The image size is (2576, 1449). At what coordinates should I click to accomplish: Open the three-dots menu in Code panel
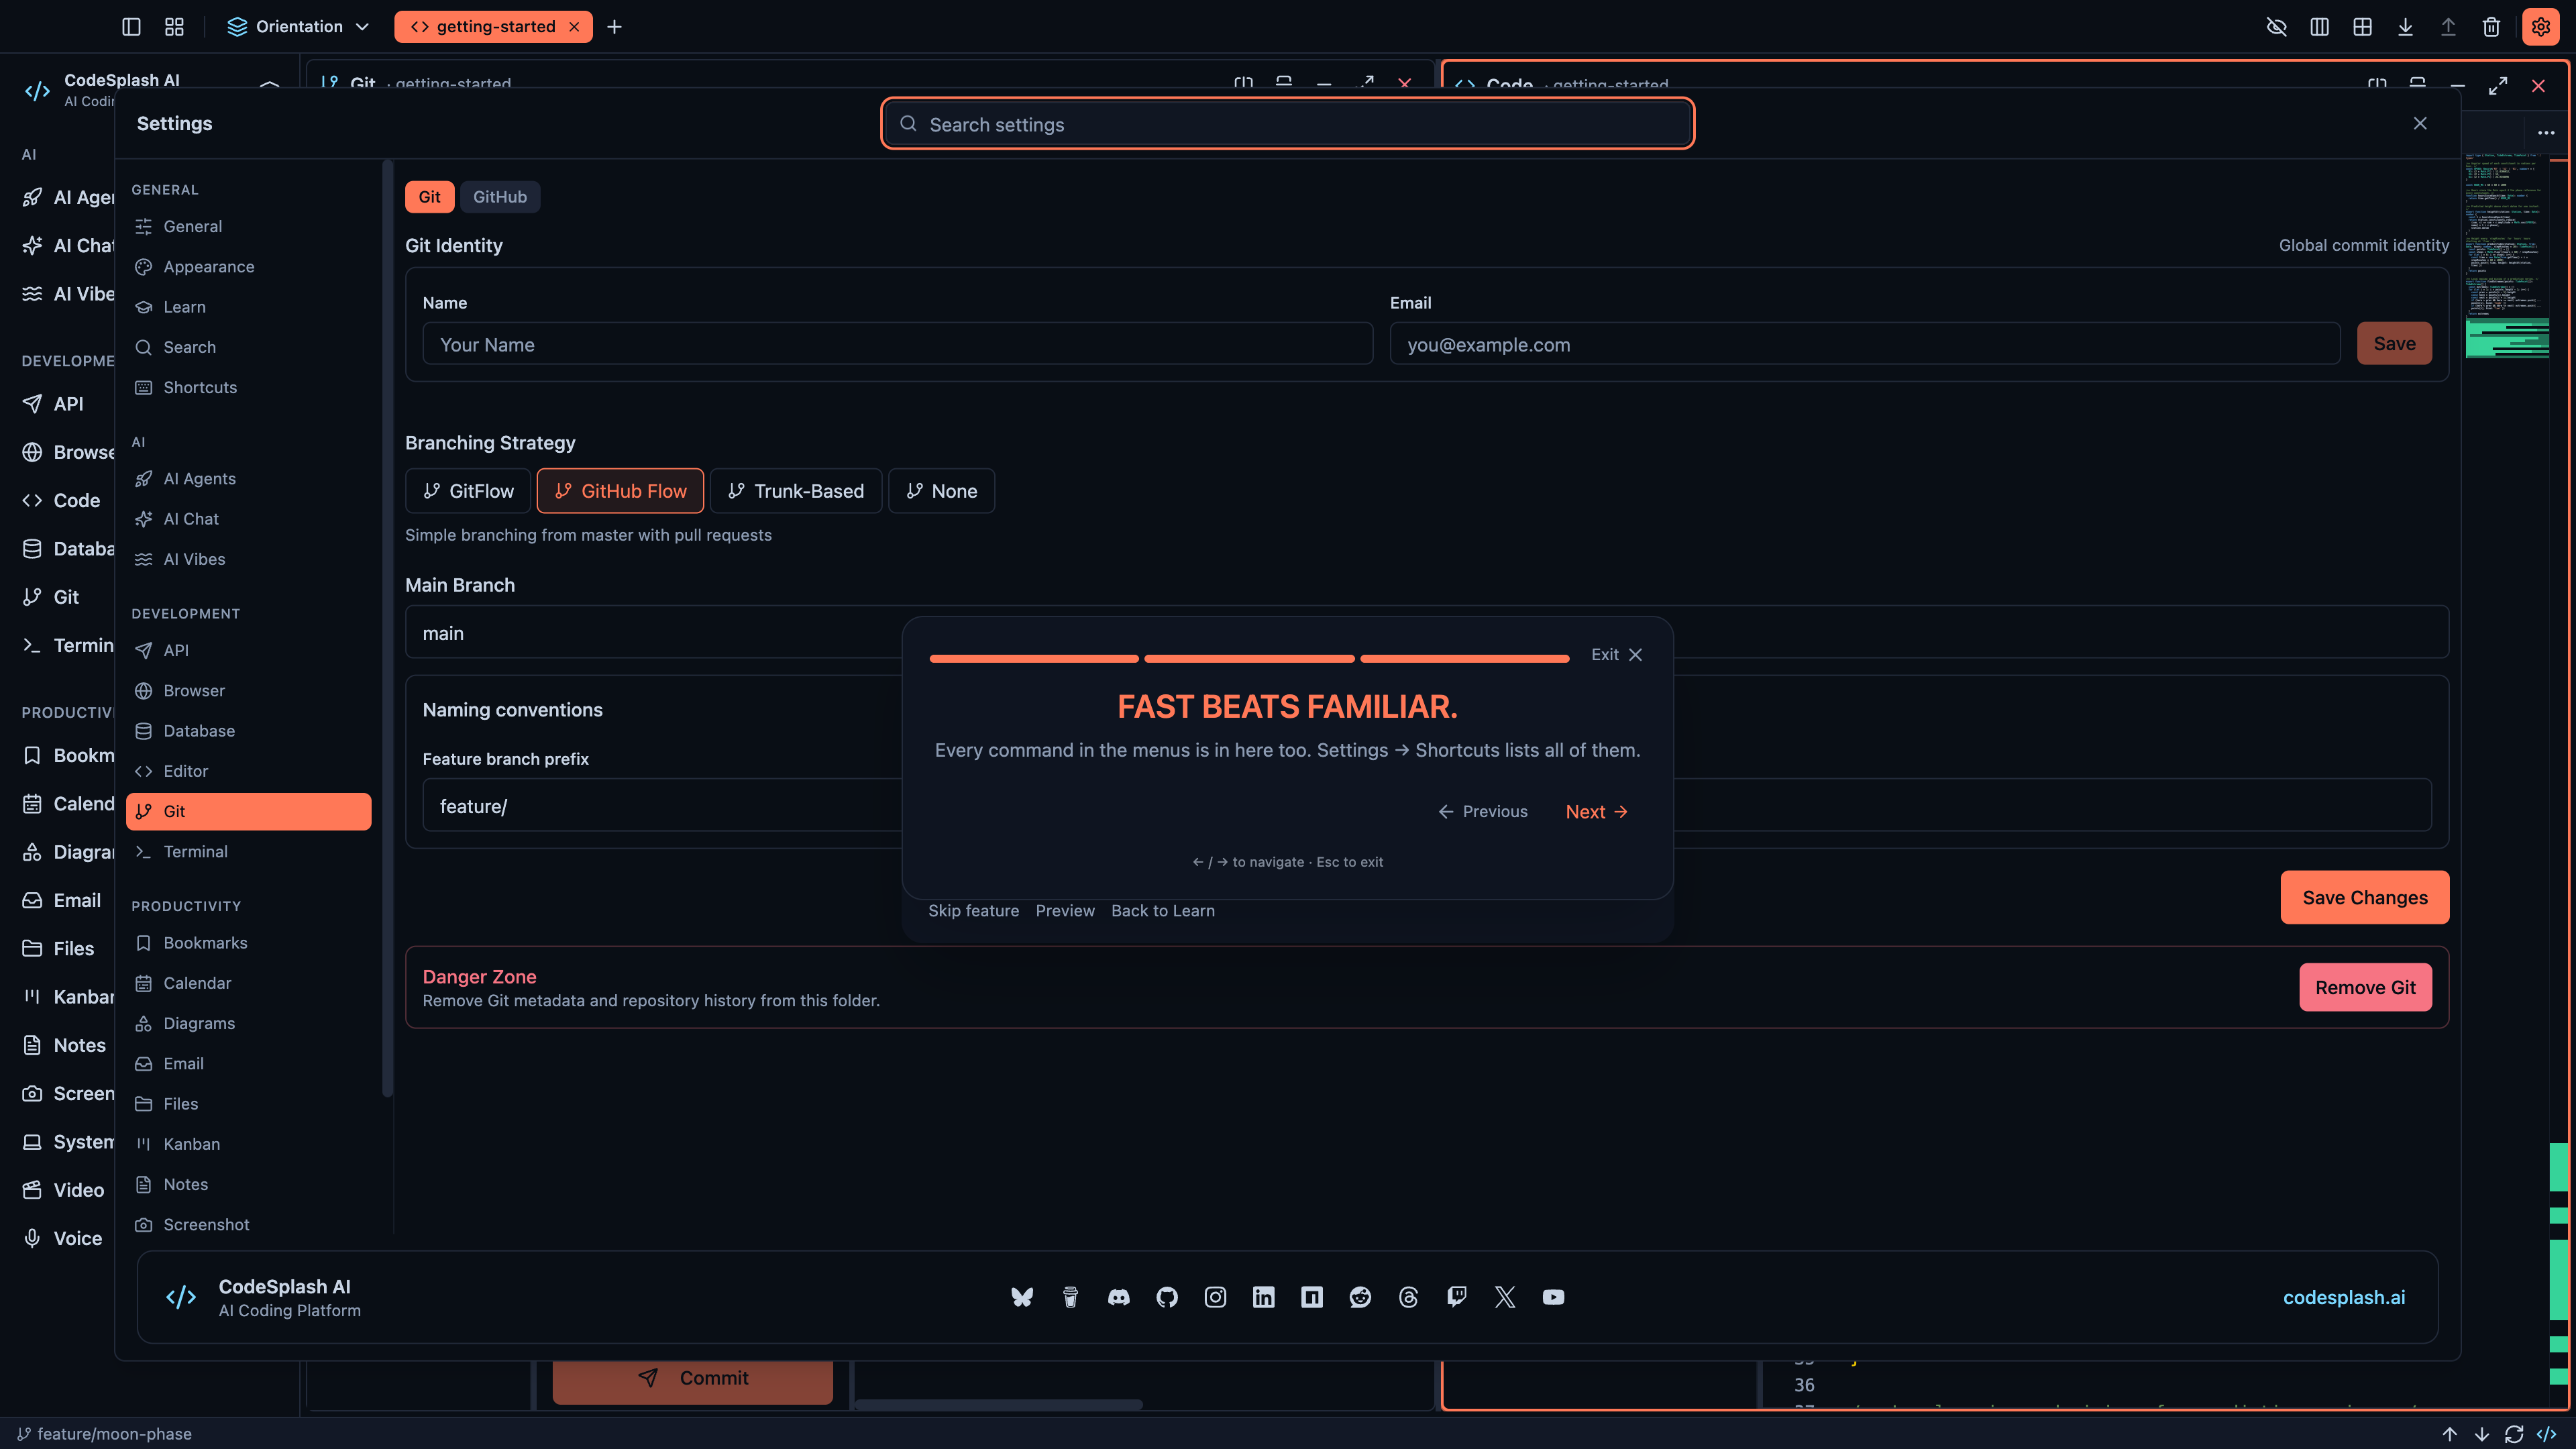point(2546,133)
